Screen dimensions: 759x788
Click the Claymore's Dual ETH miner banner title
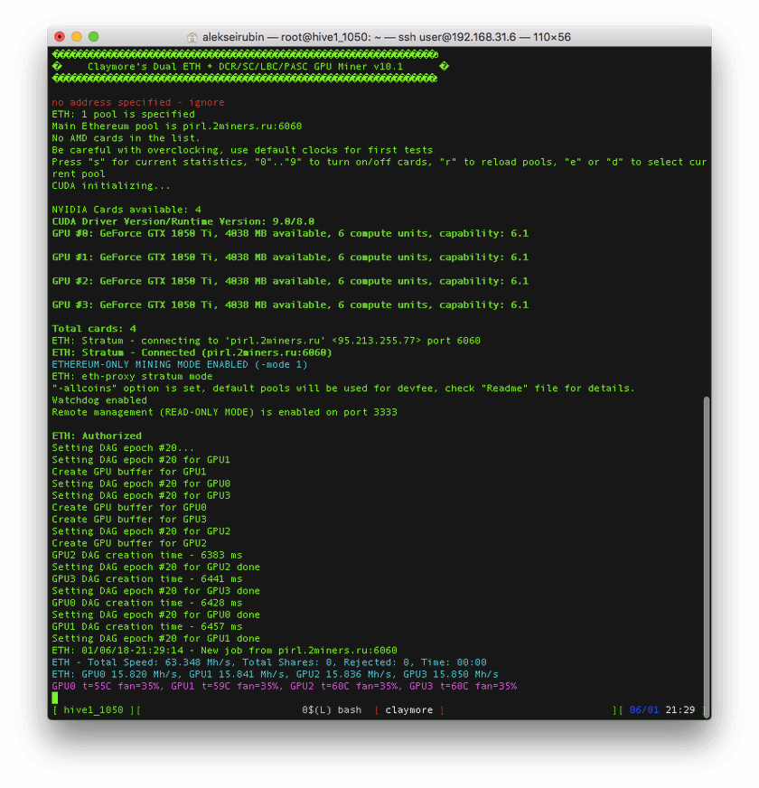pyautogui.click(x=244, y=67)
